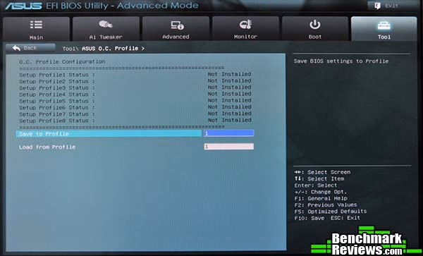Viewport: 423px width, 256px height.
Task: Click the Back arrow icon
Action: click(16, 48)
